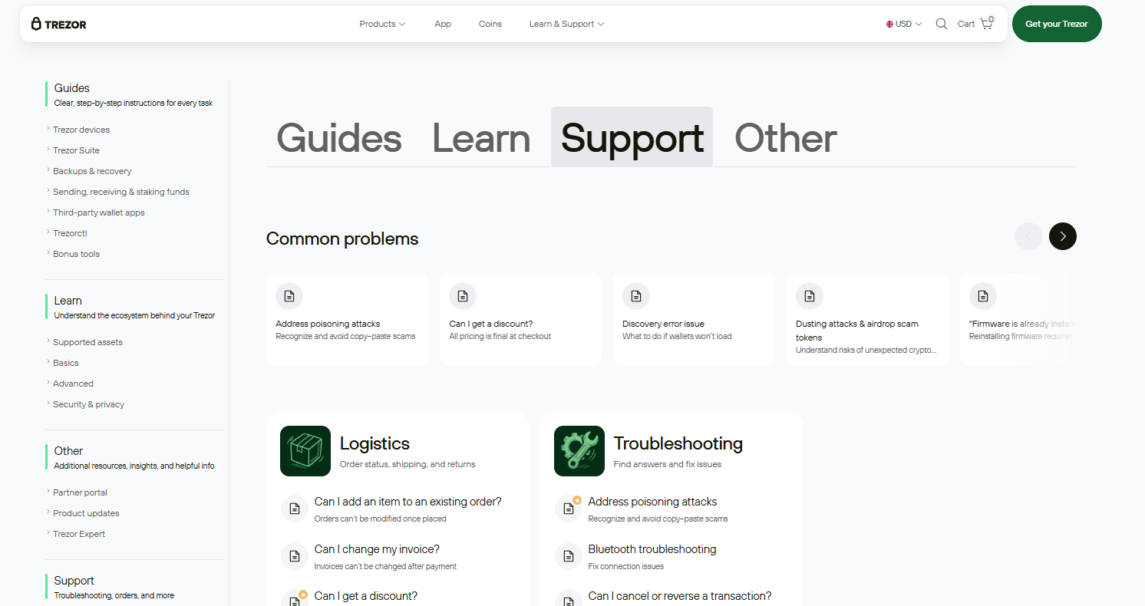Click document icon on Discovery error issue card

[x=637, y=296]
